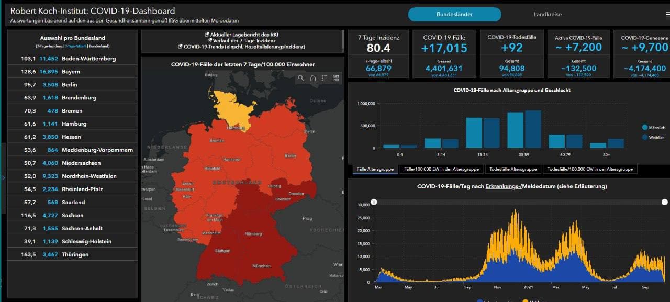This screenshot has width=670, height=302.
Task: Click external link icon beside Aktueller Lagebericht
Action: point(207,35)
